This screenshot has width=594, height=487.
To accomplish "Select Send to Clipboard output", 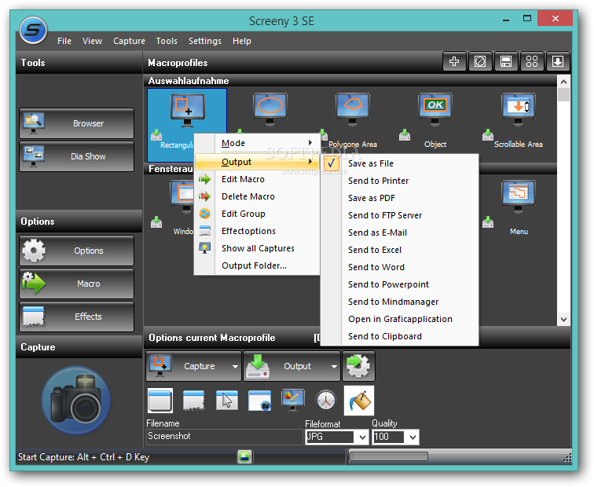I will [x=400, y=336].
